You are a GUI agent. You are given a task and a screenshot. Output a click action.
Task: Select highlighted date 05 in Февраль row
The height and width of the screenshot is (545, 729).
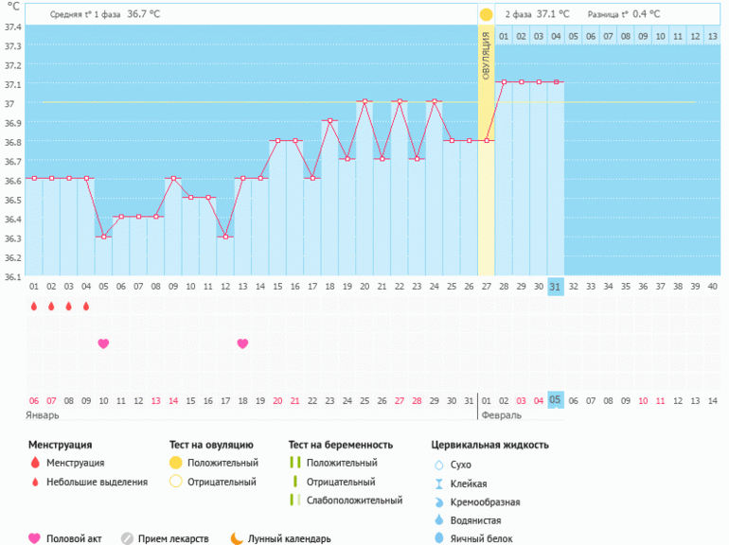[556, 399]
